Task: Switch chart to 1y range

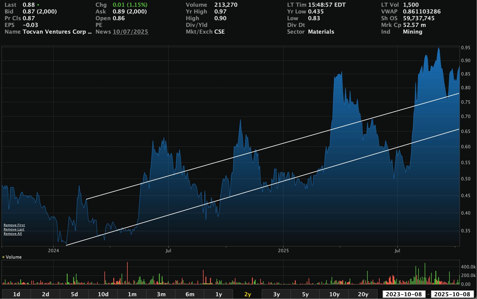Action: pyautogui.click(x=219, y=294)
